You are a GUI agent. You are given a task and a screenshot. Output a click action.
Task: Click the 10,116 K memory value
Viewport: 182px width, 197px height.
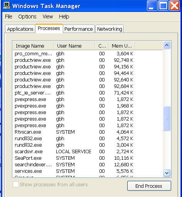tap(123, 158)
